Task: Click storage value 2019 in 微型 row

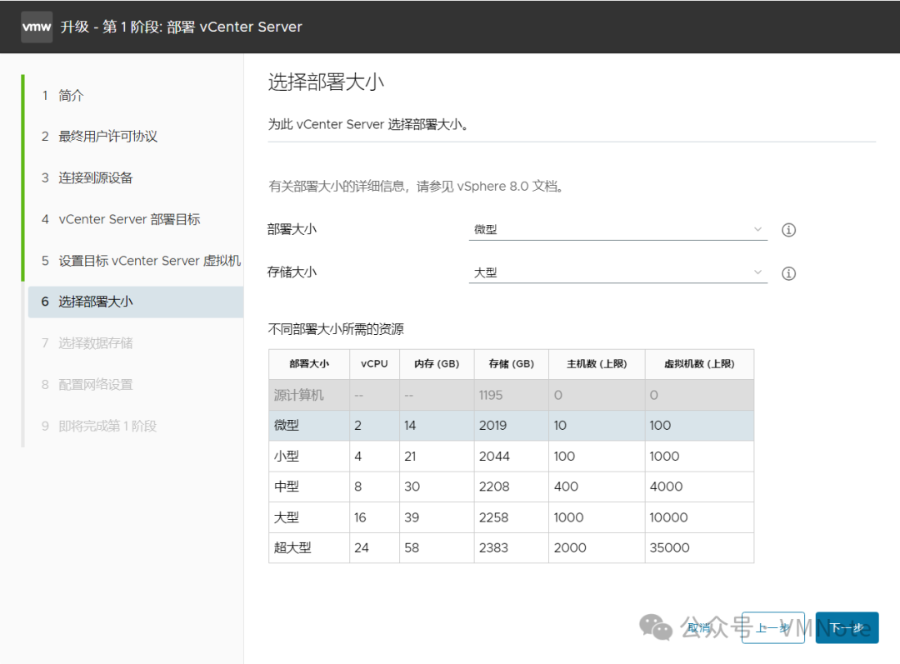Action: (x=493, y=425)
